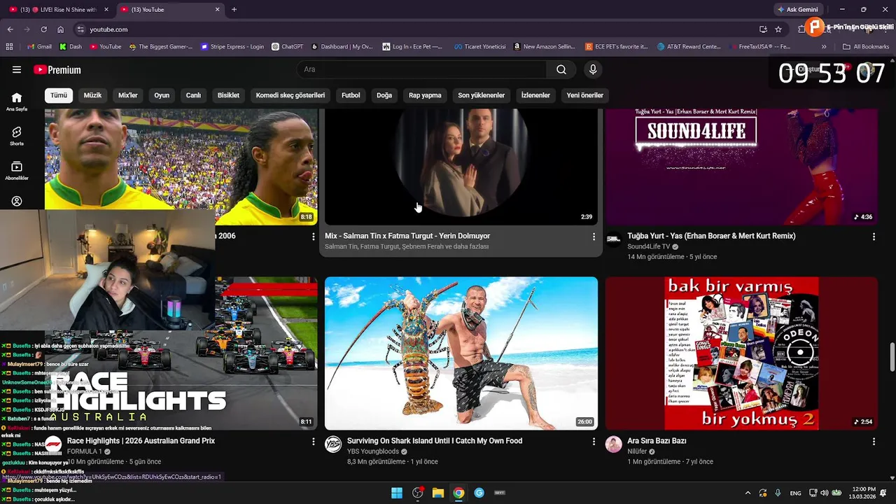The image size is (896, 504).
Task: Click the page vertical scrollbar thumb
Action: 892,357
